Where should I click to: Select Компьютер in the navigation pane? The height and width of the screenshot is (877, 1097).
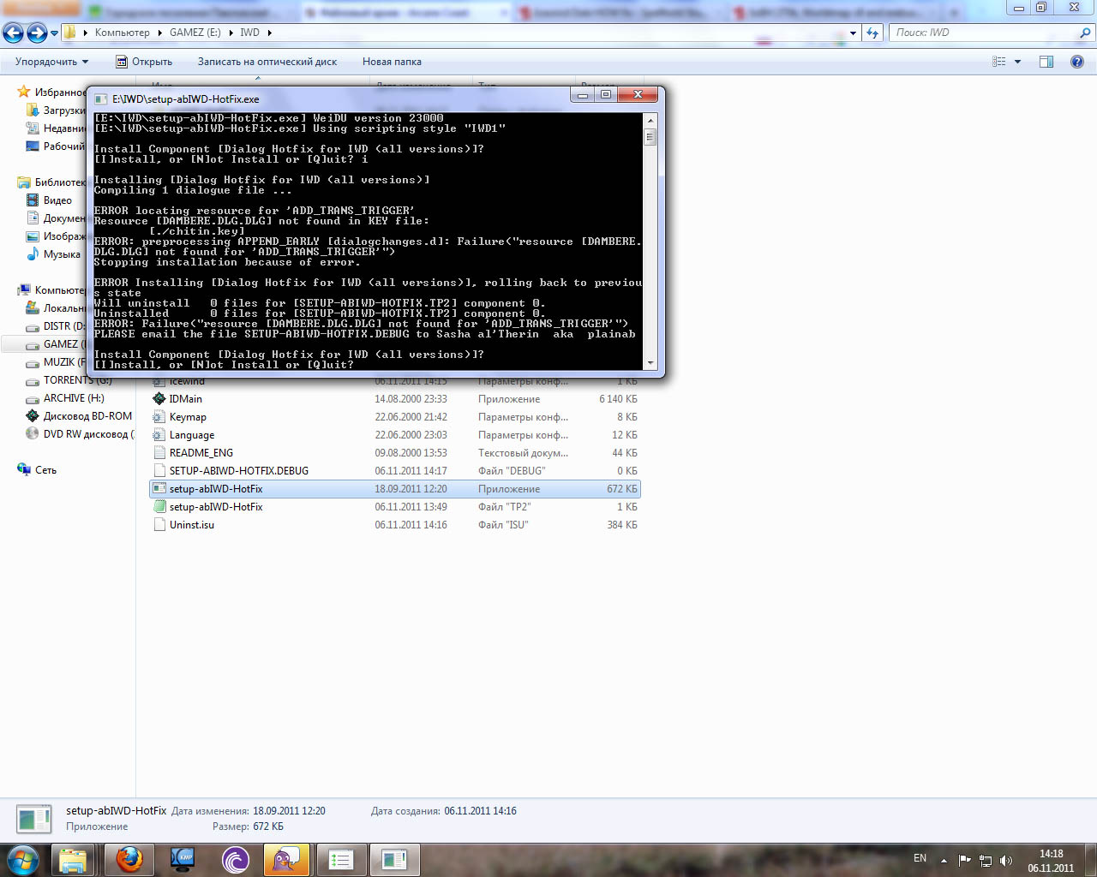51,290
